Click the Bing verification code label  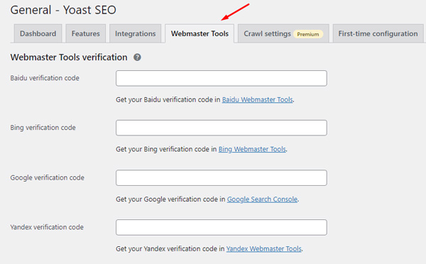[x=43, y=127]
